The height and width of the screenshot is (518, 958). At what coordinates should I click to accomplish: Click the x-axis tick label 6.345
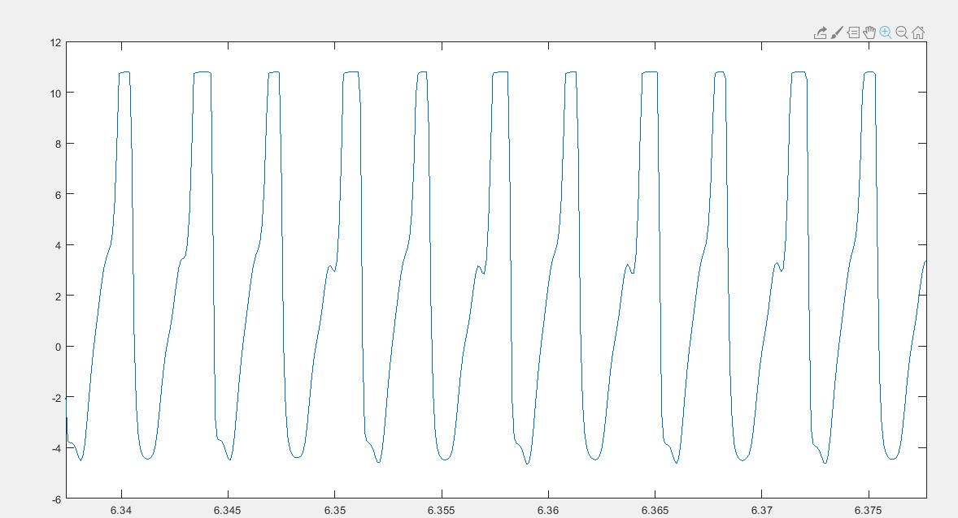click(227, 510)
